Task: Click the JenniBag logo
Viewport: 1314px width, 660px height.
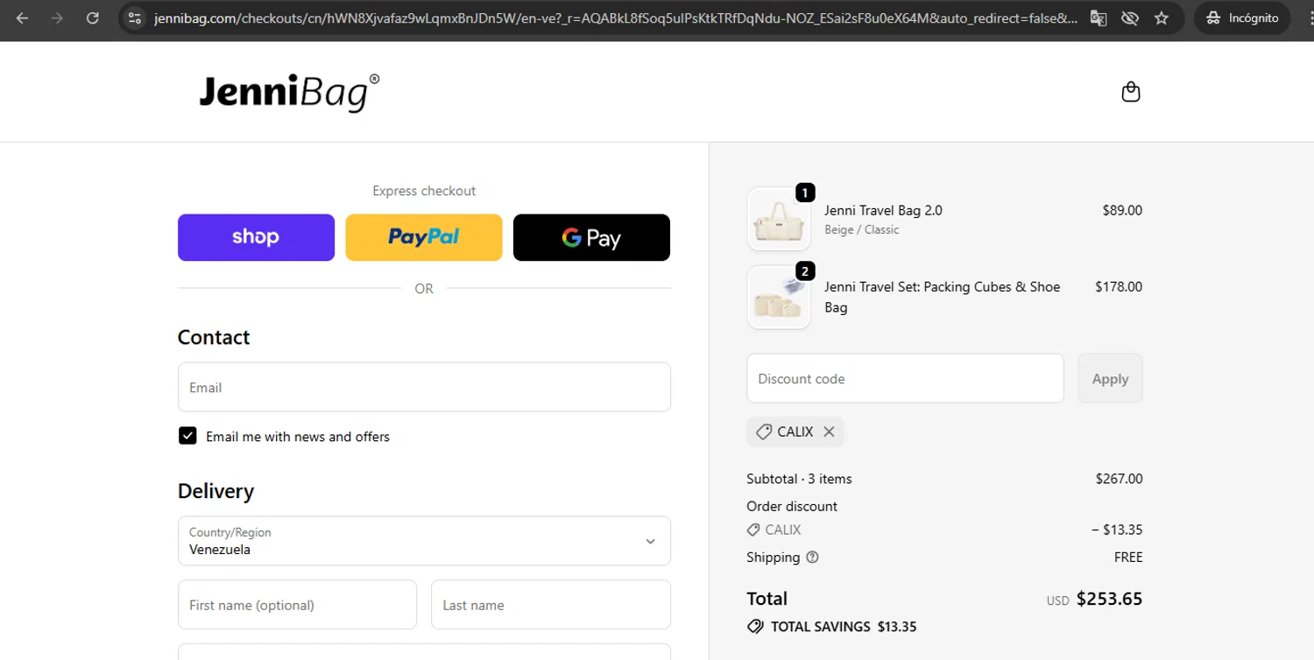Action: [289, 92]
